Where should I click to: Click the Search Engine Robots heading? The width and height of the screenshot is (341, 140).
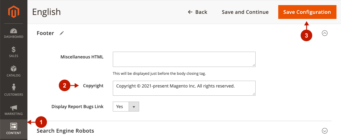point(65,131)
